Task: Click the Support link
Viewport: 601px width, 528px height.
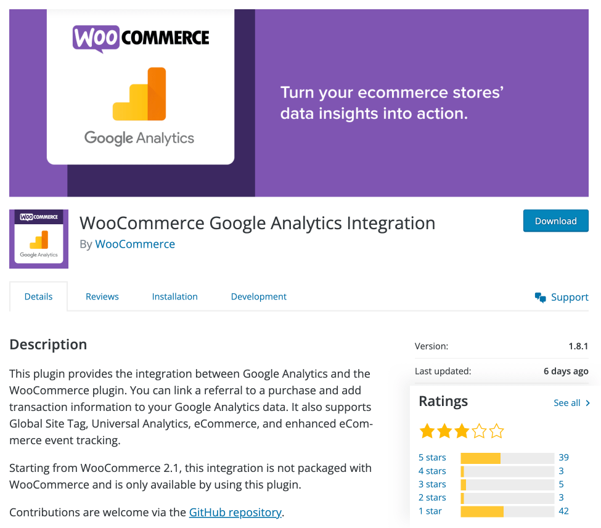Action: (570, 296)
